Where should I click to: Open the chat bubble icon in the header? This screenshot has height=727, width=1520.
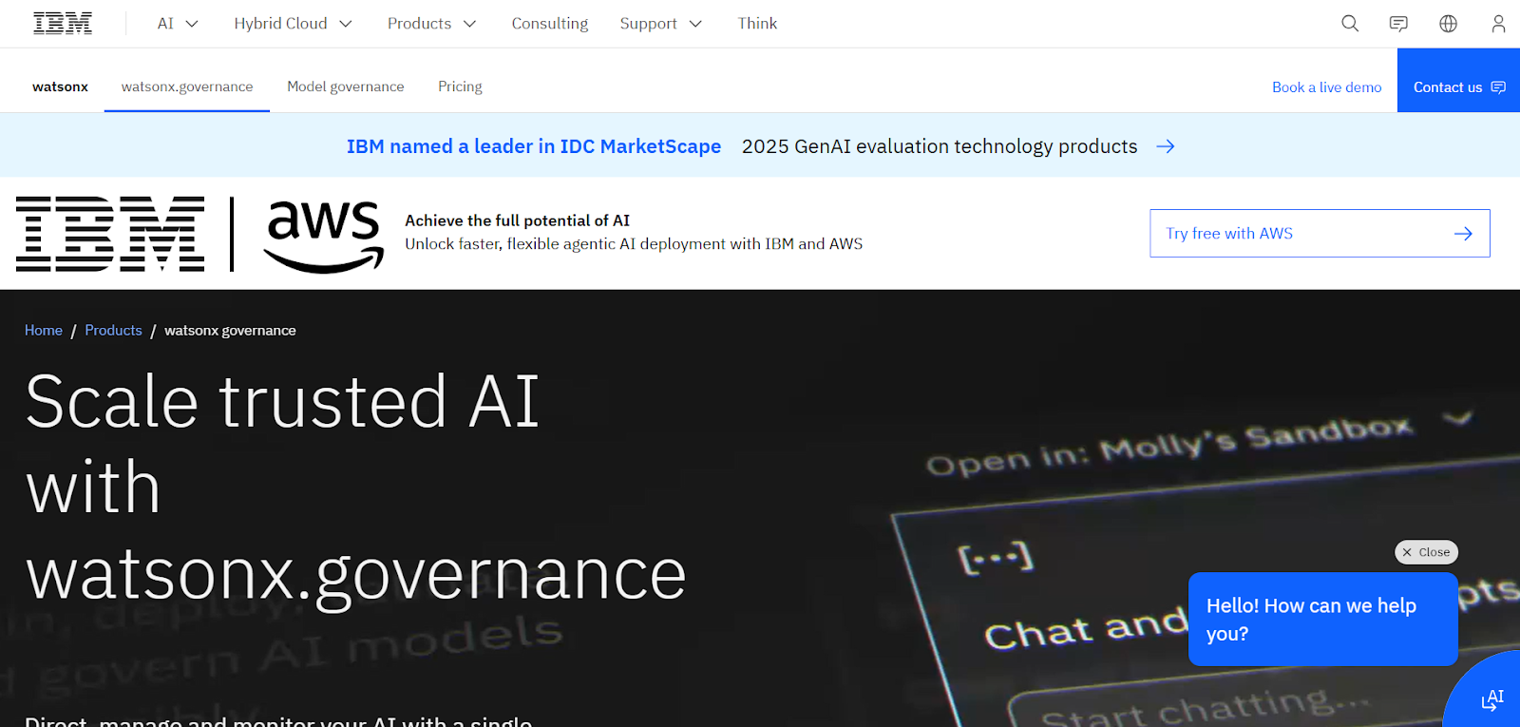pos(1398,24)
